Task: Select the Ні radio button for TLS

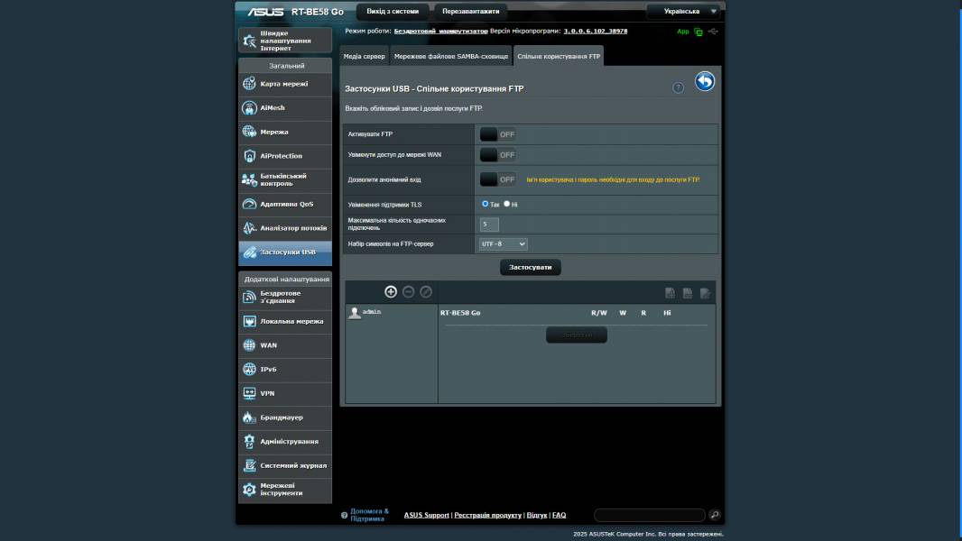Action: tap(507, 204)
